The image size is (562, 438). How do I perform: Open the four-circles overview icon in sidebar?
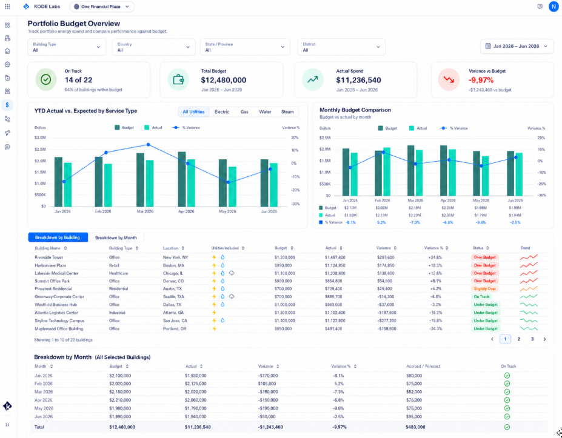(x=7, y=25)
